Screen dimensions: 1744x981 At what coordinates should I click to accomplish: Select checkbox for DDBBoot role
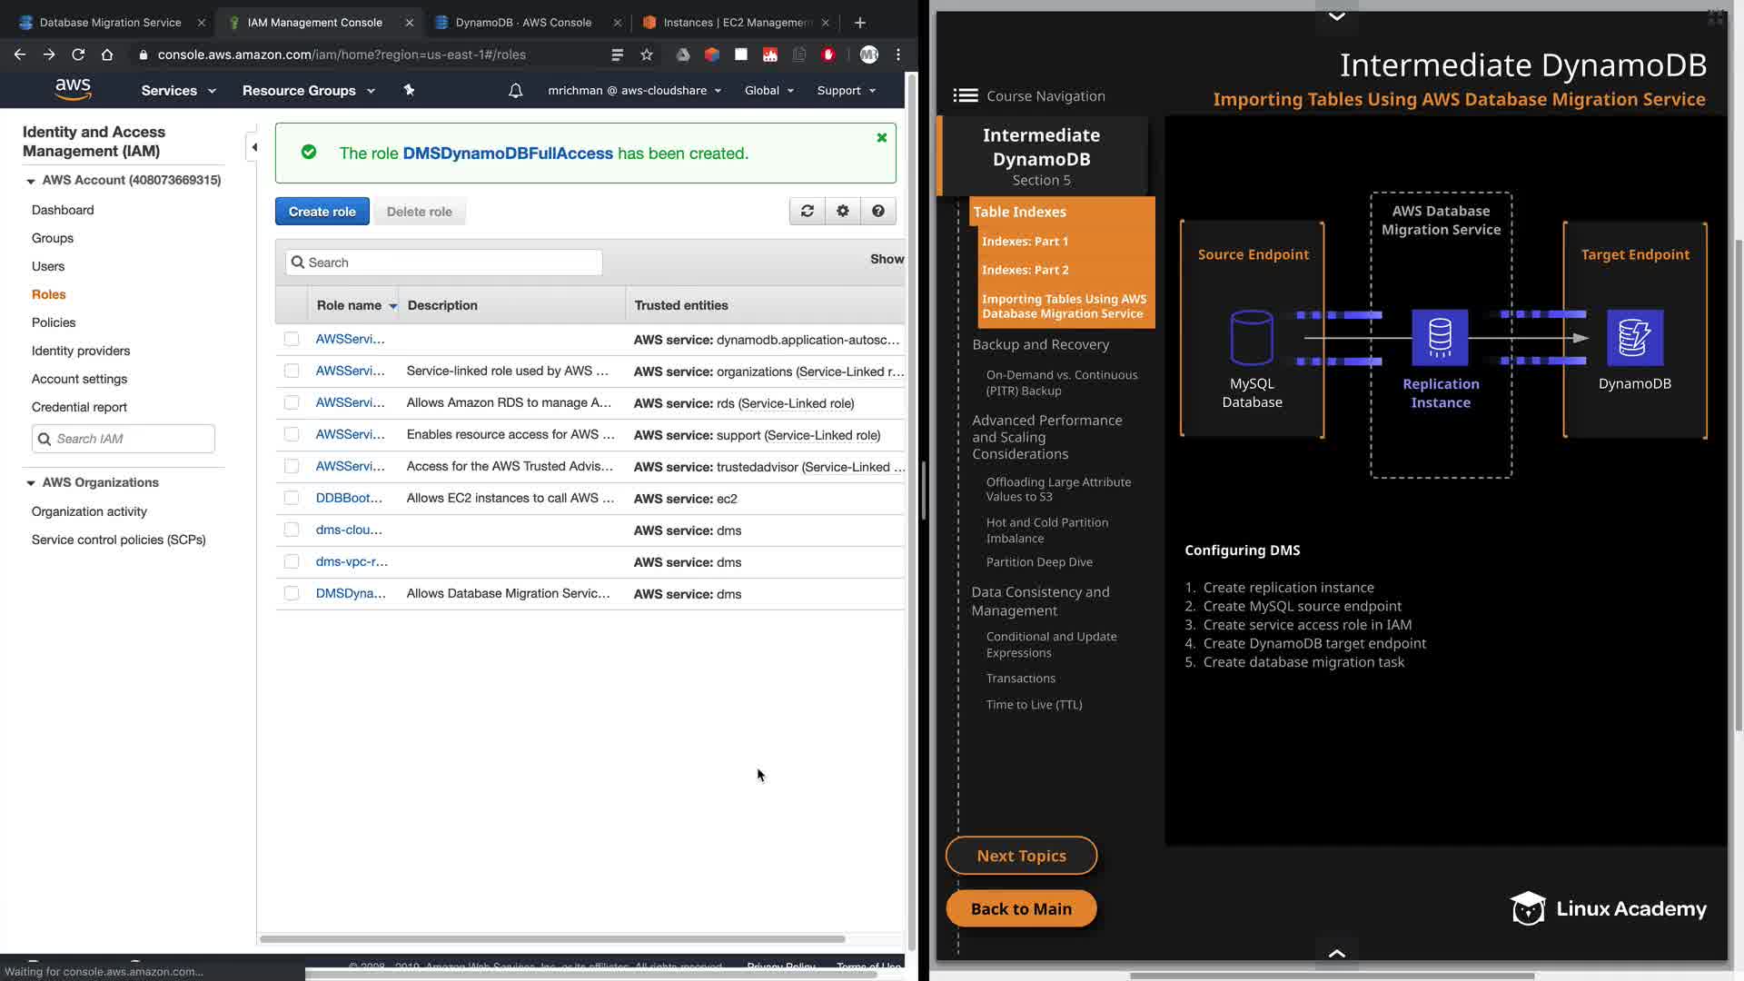(292, 498)
